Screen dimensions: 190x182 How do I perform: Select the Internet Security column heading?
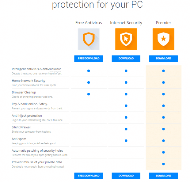pyautogui.click(x=126, y=23)
